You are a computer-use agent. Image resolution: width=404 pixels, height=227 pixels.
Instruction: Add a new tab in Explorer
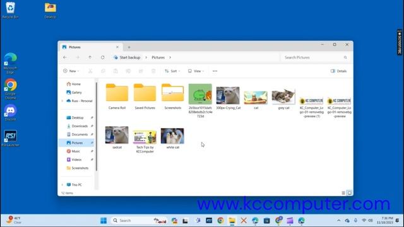[x=129, y=47]
